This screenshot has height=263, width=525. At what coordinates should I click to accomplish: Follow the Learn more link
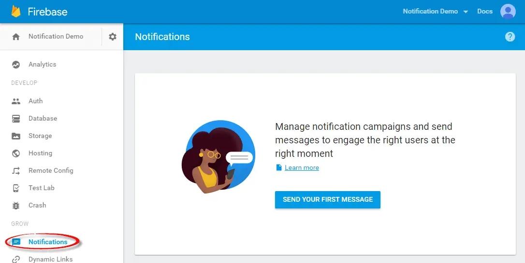(x=302, y=168)
